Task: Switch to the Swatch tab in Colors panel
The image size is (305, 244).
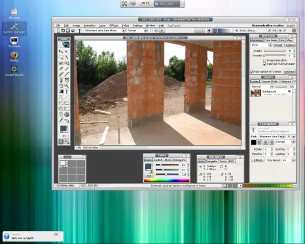Action: tap(158, 160)
